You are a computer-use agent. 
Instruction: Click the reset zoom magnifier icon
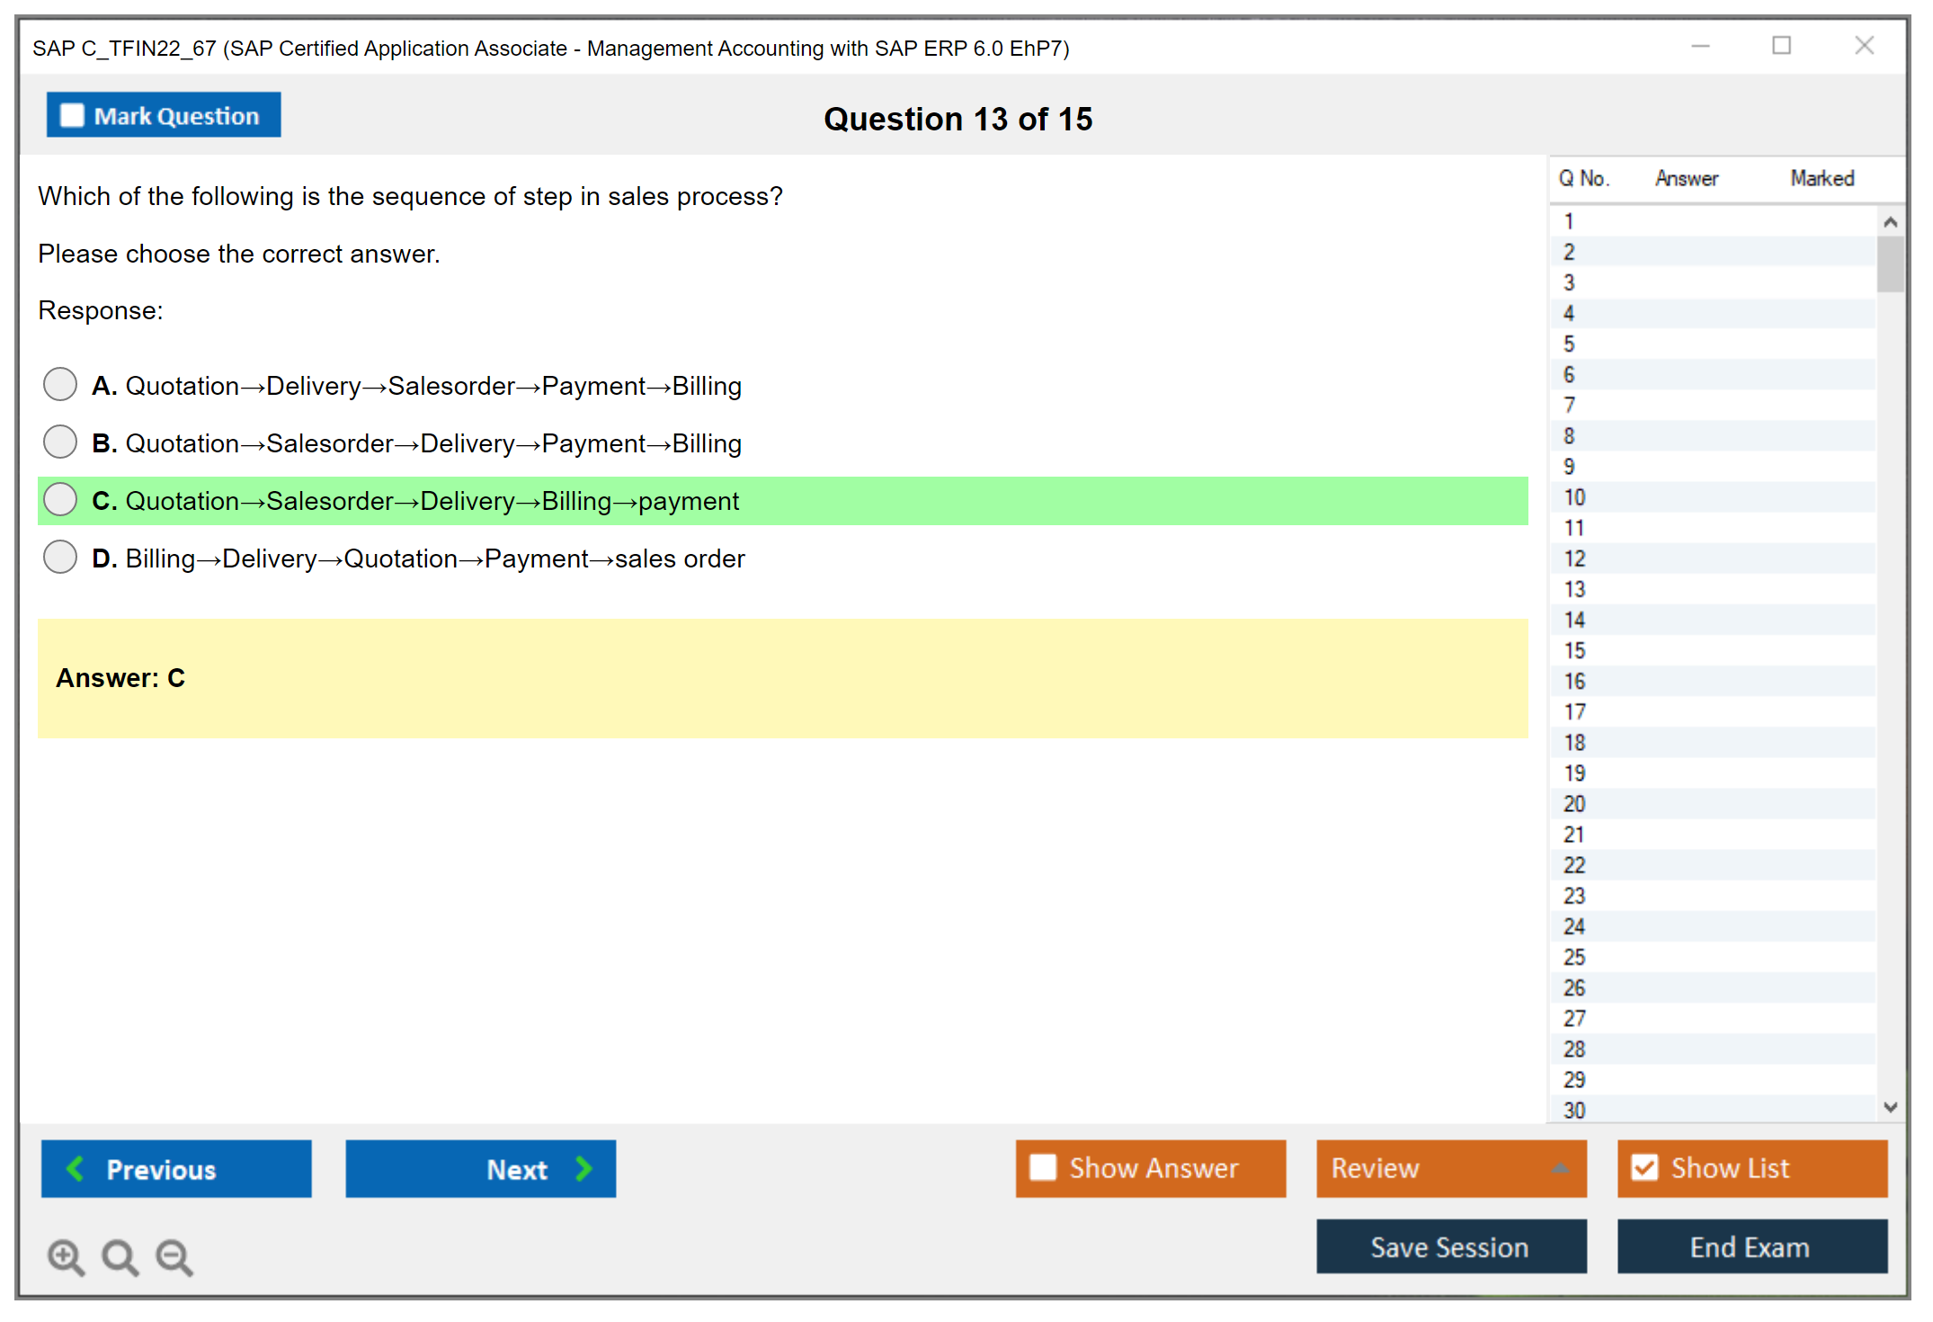(120, 1256)
